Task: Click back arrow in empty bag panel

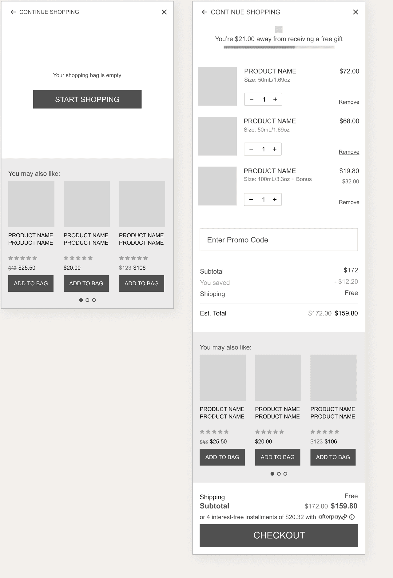Action: 13,12
